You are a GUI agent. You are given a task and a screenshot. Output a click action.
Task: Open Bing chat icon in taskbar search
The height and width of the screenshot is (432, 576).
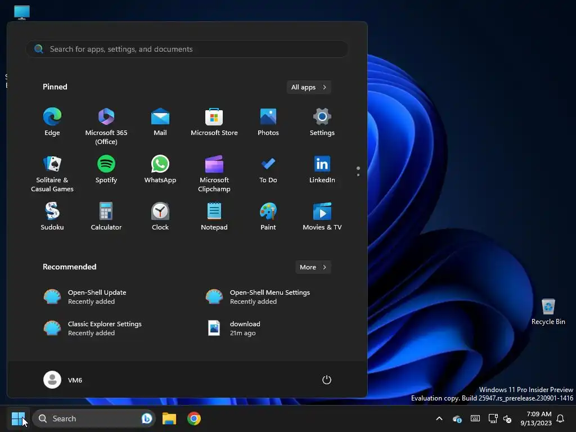[x=147, y=418]
